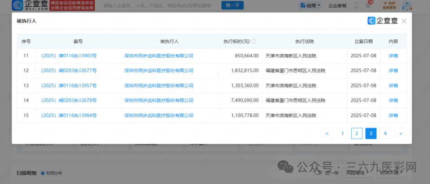Focus the company name search field
The width and height of the screenshot is (430, 184).
tap(160, 5)
